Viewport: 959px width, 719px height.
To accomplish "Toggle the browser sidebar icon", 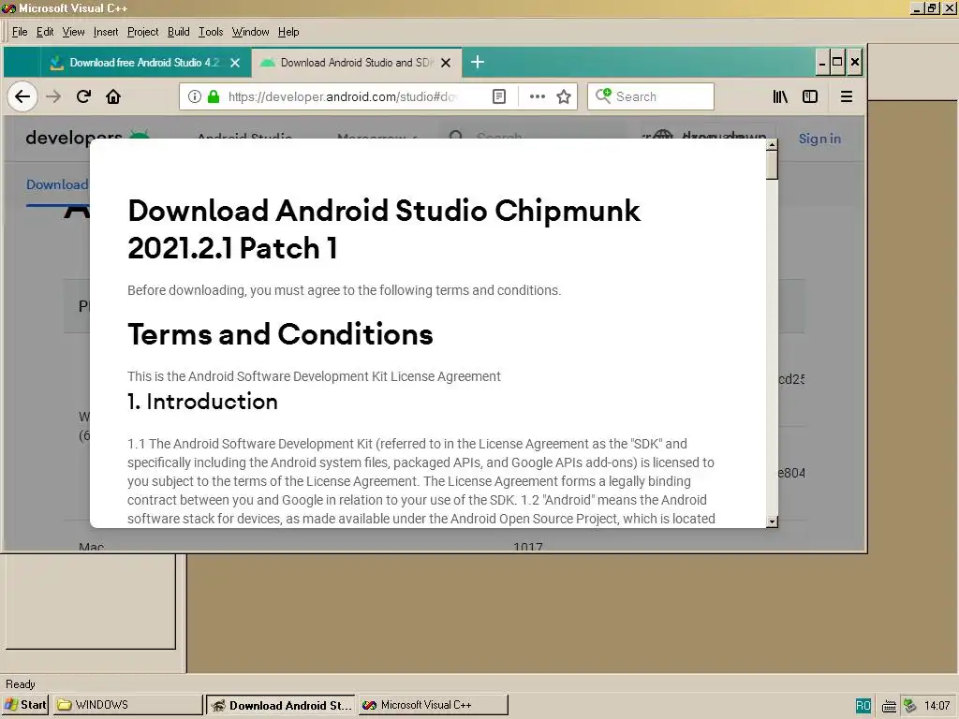I will 810,96.
